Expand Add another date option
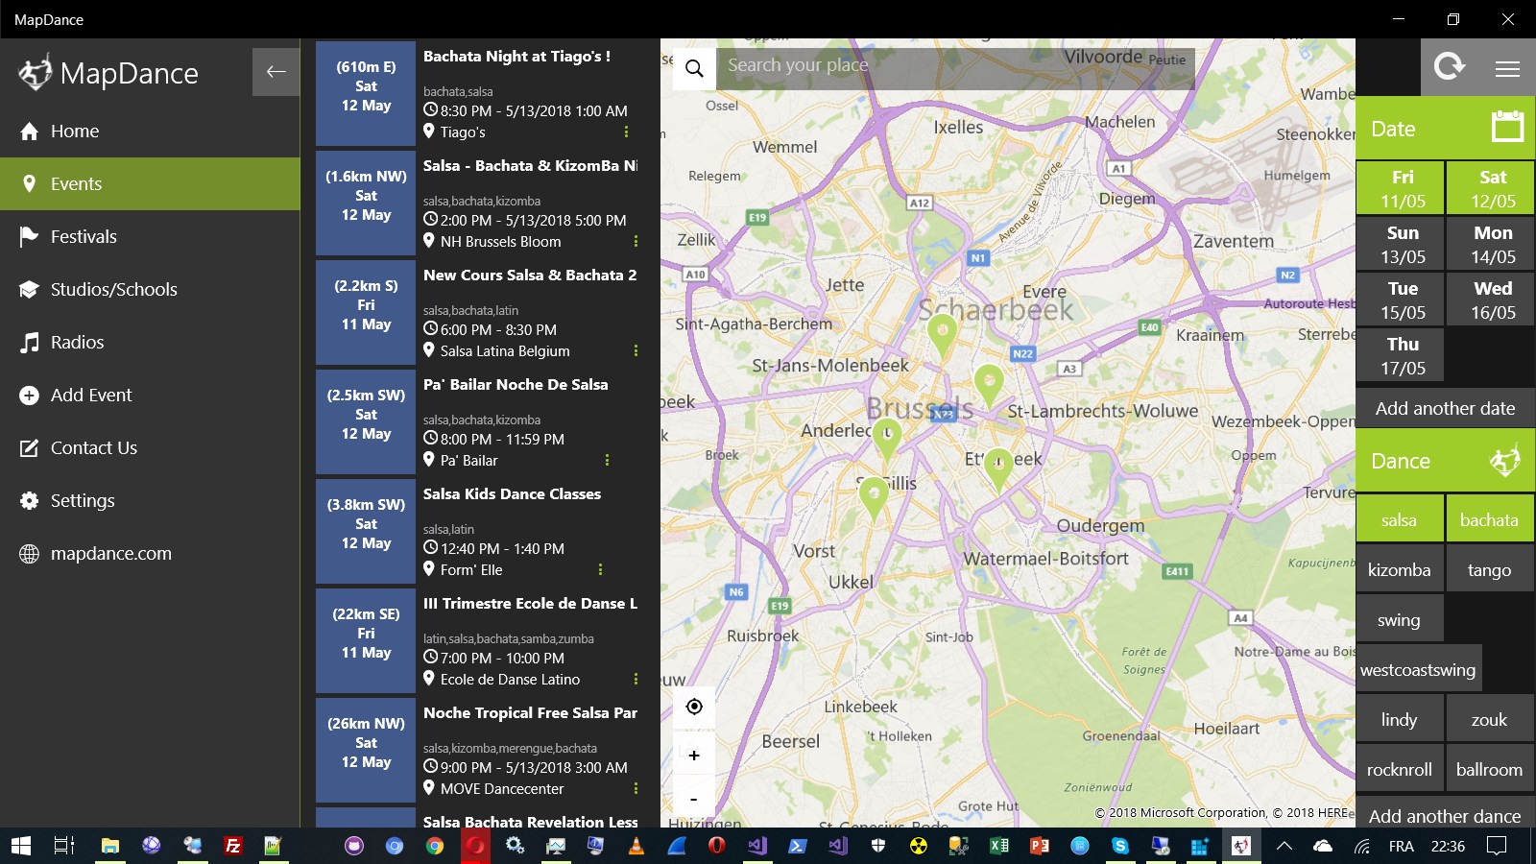This screenshot has height=864, width=1536. [x=1445, y=408]
